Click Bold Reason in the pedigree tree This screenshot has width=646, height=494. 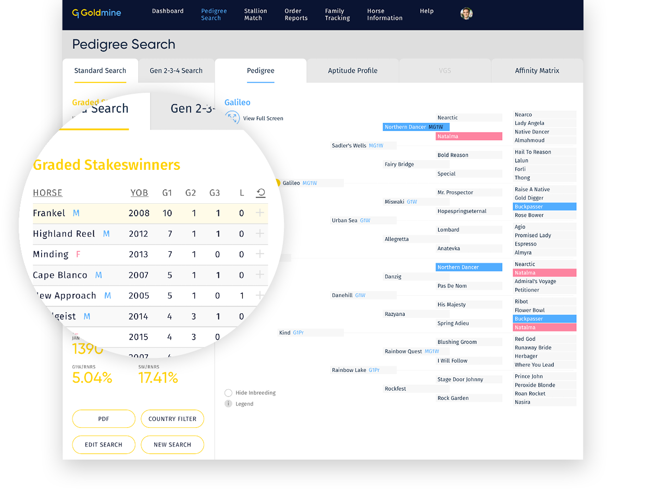coord(469,155)
